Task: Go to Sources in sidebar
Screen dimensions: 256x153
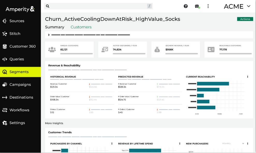Action: point(17,21)
